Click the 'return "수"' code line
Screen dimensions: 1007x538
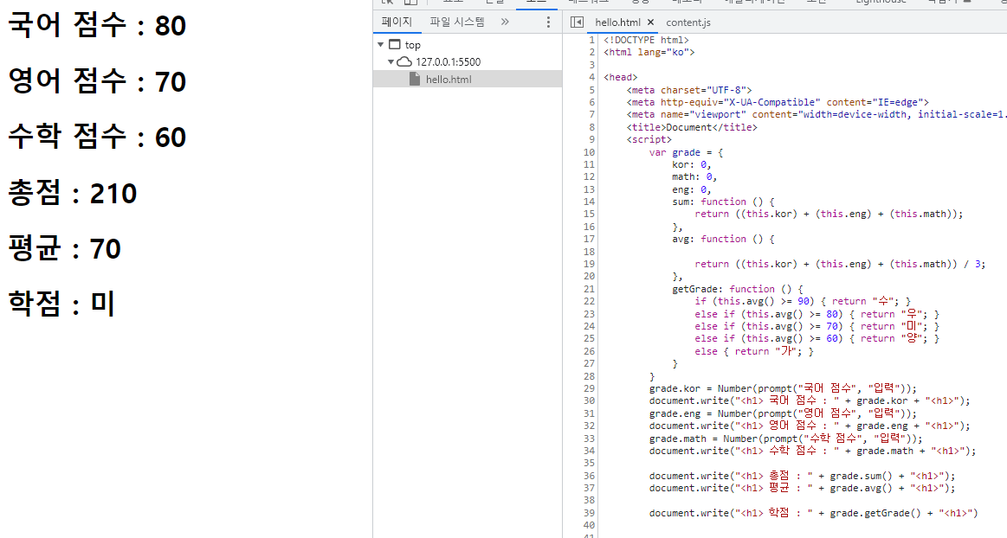(x=803, y=301)
